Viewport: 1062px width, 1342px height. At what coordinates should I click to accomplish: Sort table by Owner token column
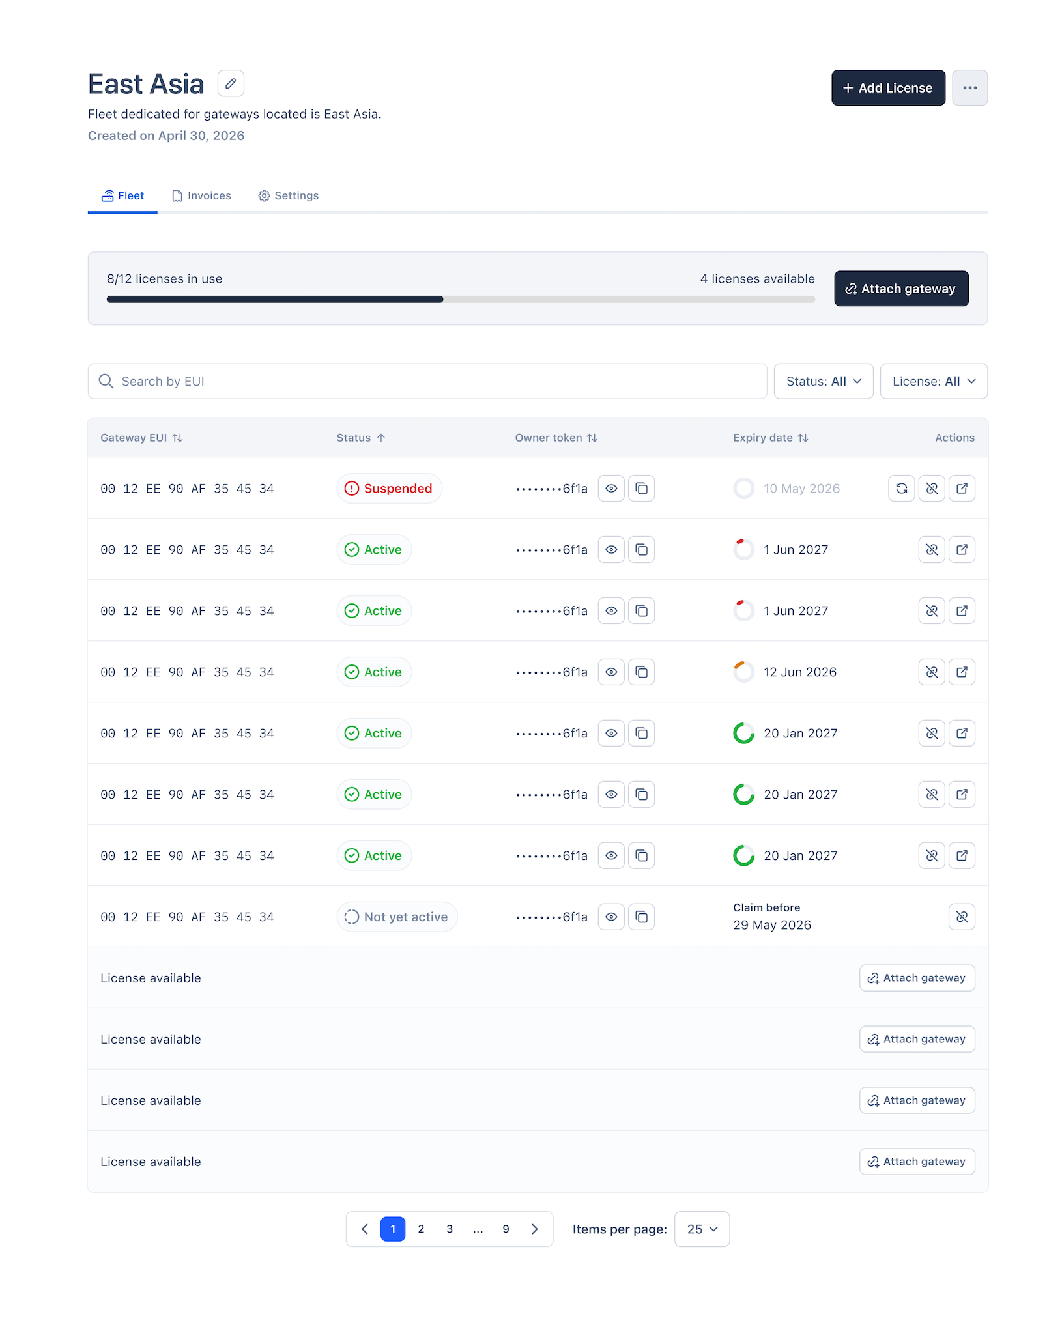pyautogui.click(x=556, y=438)
